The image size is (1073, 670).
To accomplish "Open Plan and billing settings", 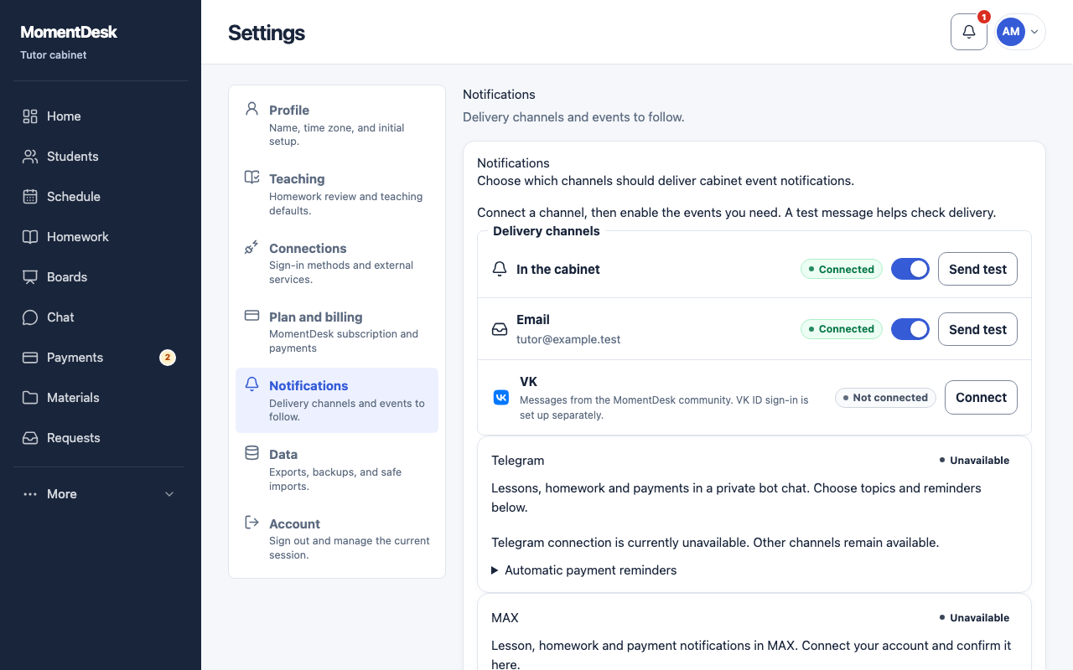I will 337,332.
